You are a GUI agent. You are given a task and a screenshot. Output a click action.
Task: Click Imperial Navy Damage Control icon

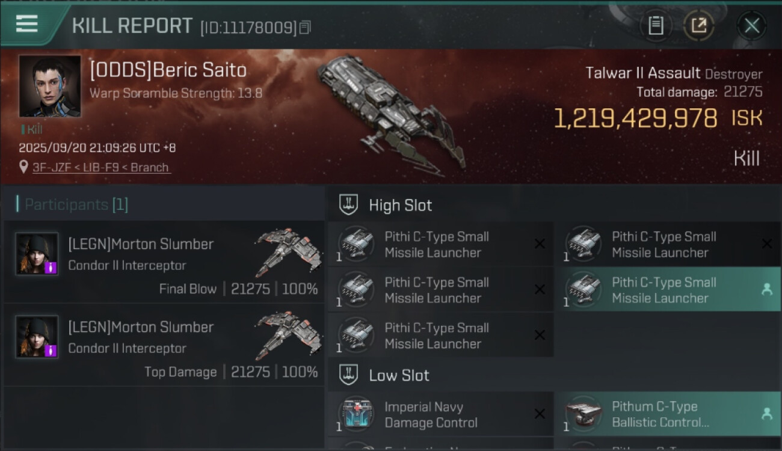[x=357, y=414]
